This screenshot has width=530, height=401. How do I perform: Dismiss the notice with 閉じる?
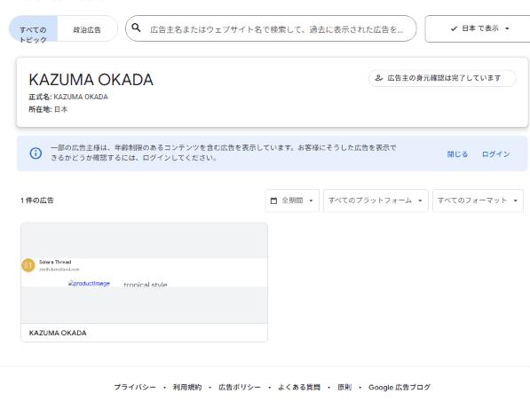coord(457,154)
